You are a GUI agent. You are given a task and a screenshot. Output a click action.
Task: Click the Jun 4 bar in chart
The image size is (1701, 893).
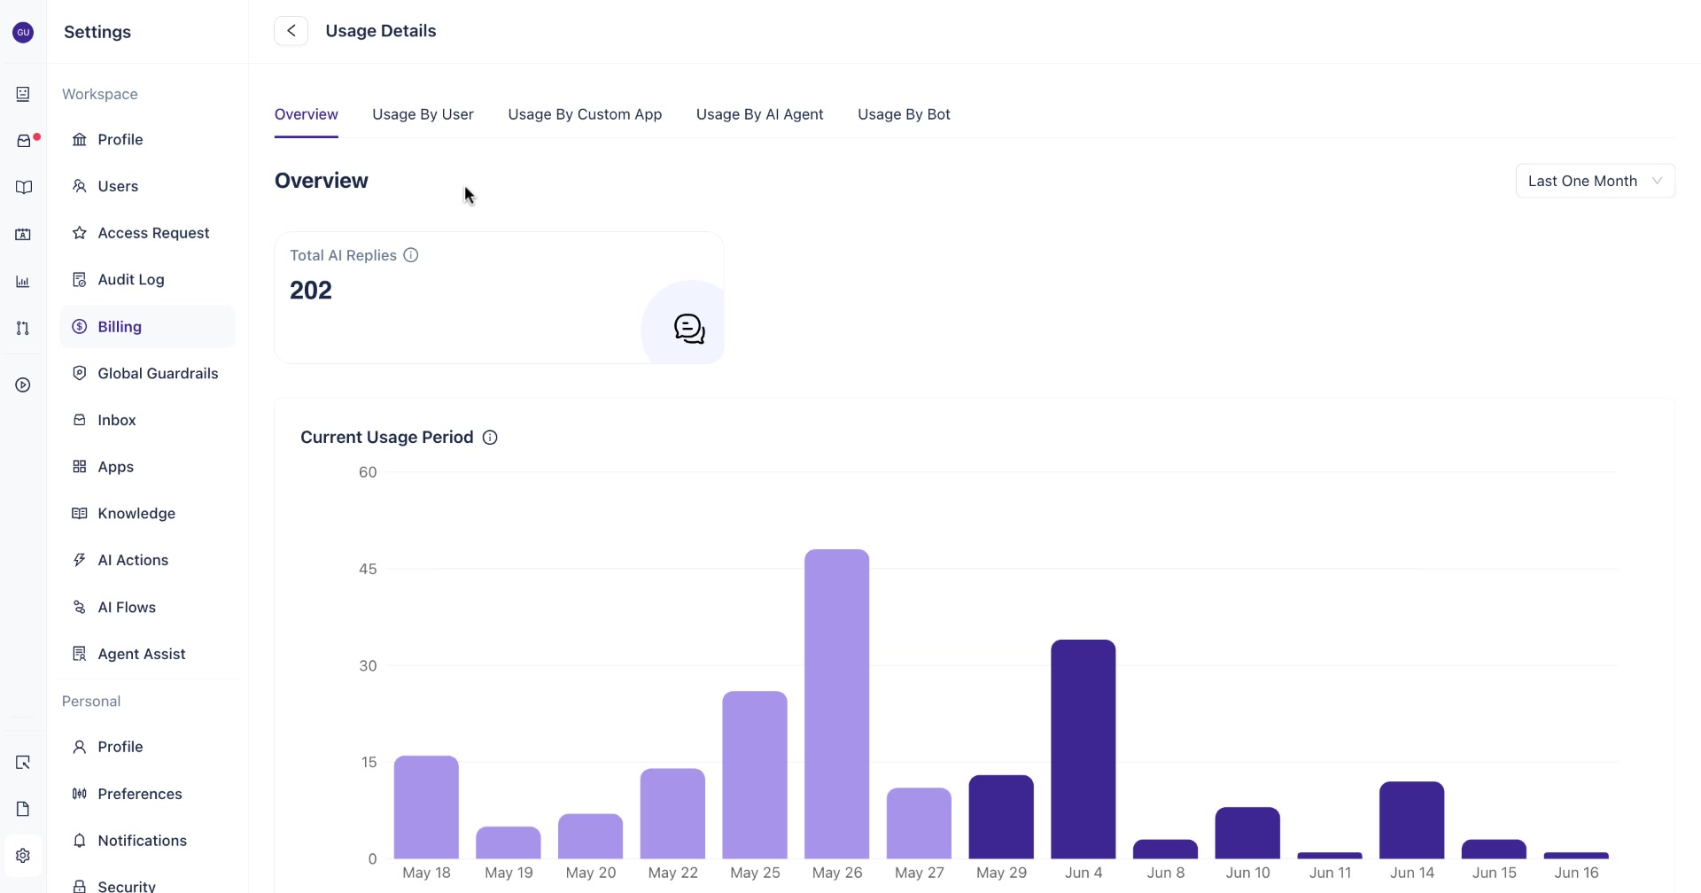(1084, 749)
